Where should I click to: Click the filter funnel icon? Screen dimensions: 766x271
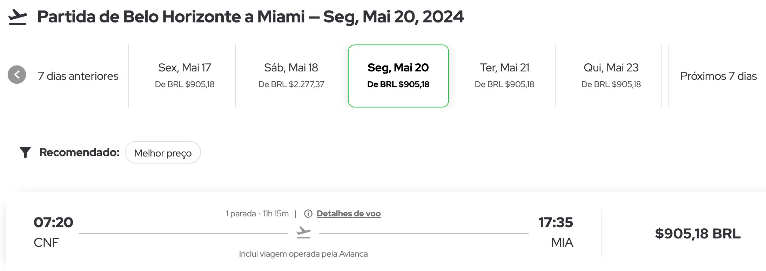click(25, 152)
